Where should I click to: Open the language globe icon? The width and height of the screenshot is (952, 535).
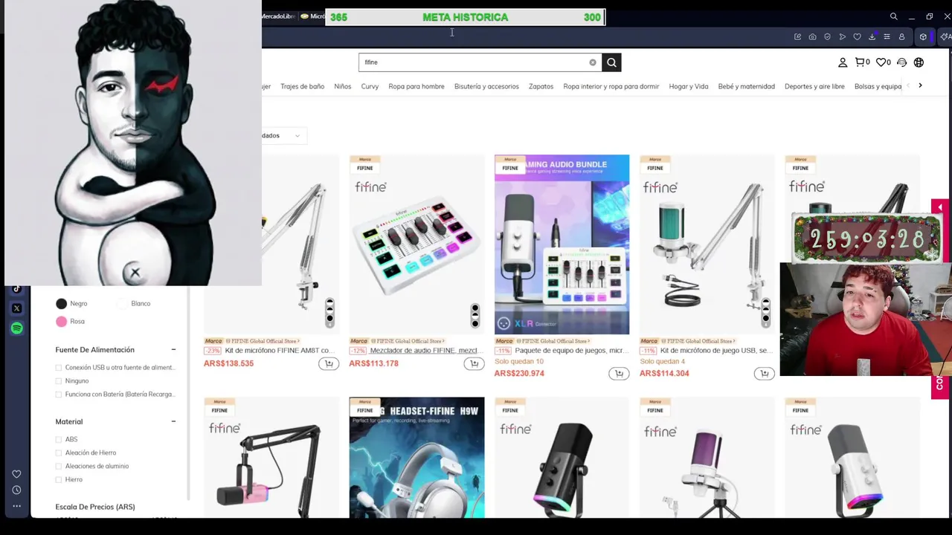919,62
